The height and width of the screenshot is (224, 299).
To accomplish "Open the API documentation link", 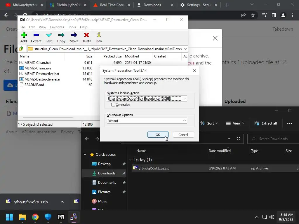I will point(39,132).
